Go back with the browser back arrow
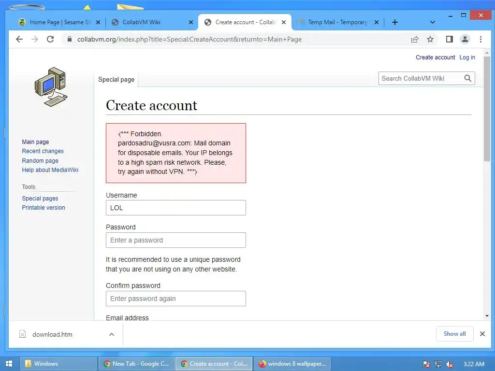This screenshot has height=371, width=495. [x=19, y=39]
